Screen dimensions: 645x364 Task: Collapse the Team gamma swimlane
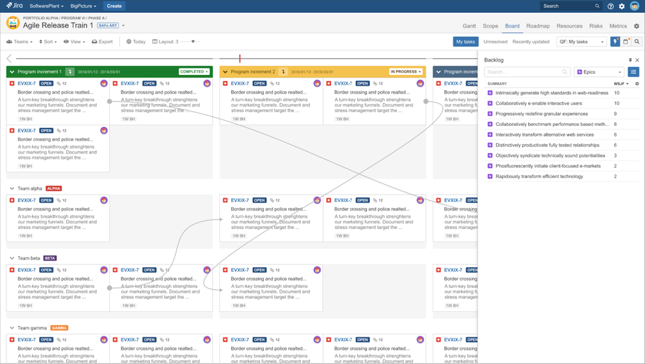(x=12, y=328)
